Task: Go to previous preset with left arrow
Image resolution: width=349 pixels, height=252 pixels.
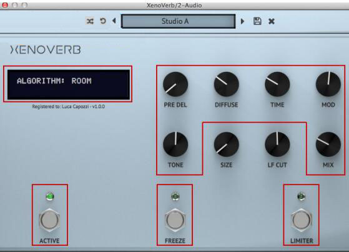Action: [x=114, y=21]
